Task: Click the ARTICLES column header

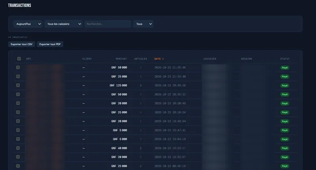Action: (x=141, y=59)
